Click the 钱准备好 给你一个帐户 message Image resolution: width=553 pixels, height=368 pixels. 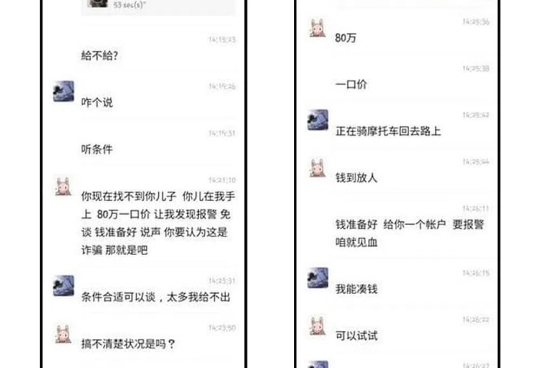[409, 233]
